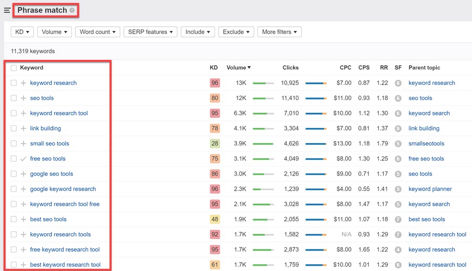Image resolution: width=472 pixels, height=271 pixels.
Task: Click the yellow KD 48 badge
Action: pos(214,219)
